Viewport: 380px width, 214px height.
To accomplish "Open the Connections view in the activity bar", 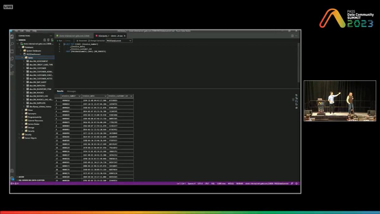I will tap(12, 37).
